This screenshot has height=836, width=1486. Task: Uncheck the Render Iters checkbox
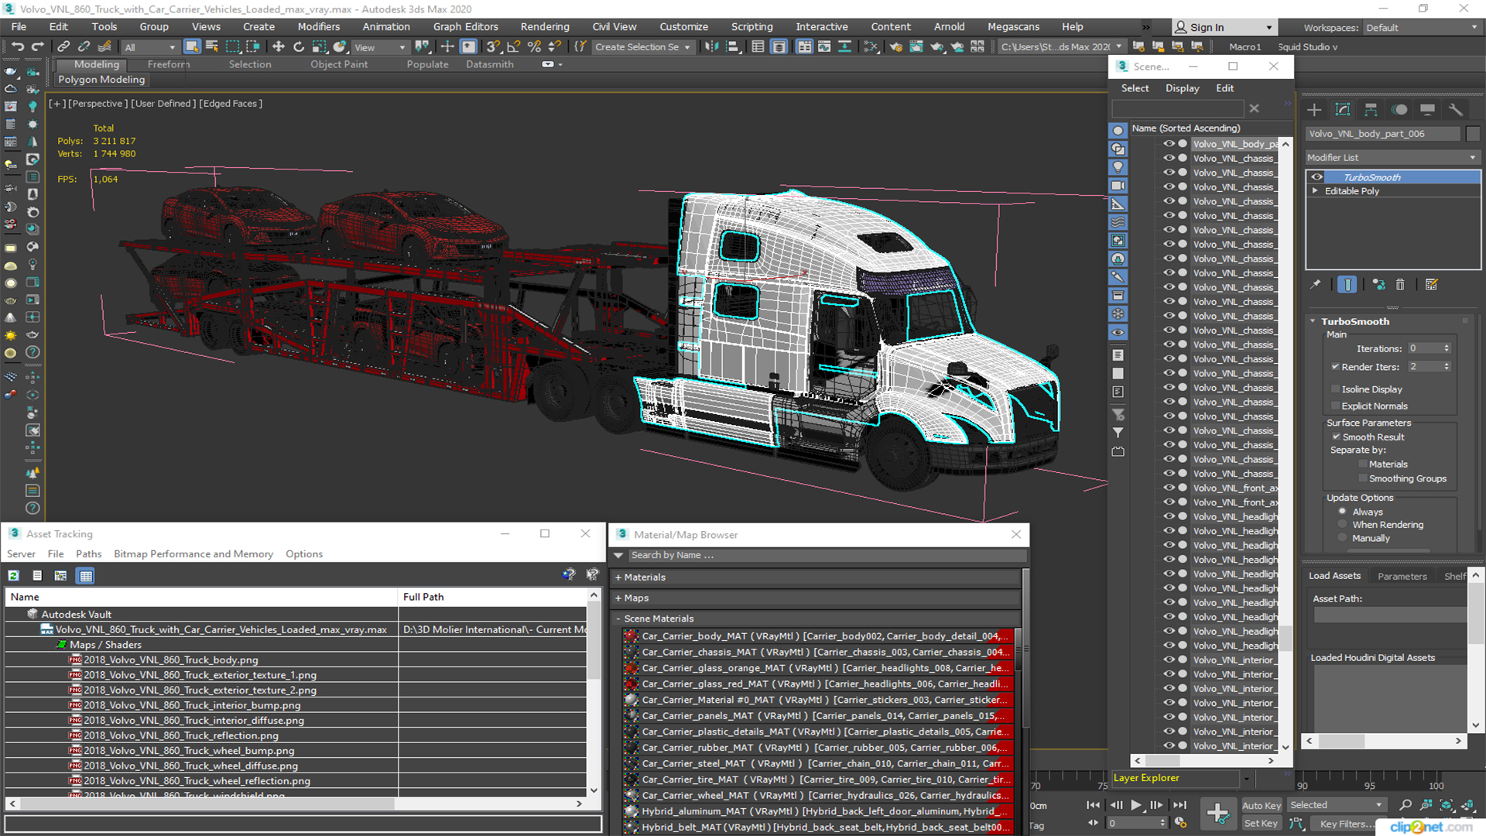pos(1335,367)
